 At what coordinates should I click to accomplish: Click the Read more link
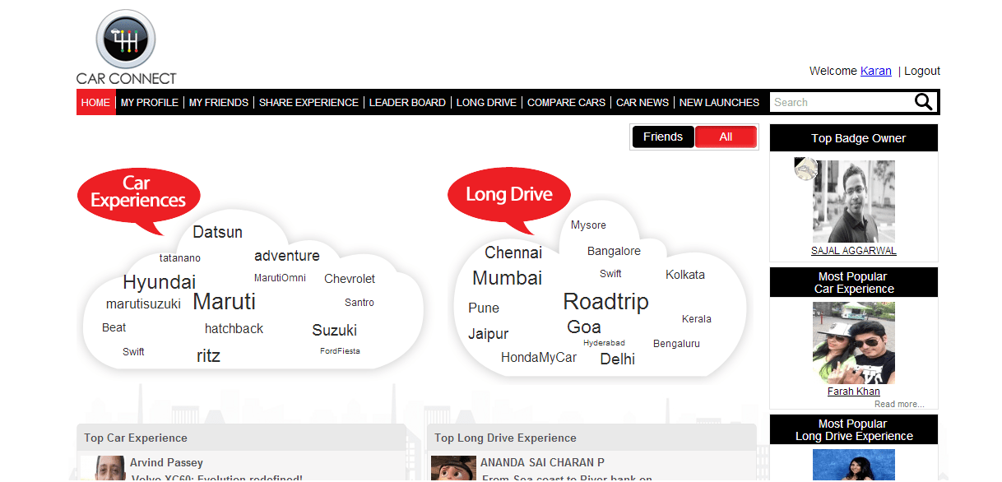pos(899,404)
